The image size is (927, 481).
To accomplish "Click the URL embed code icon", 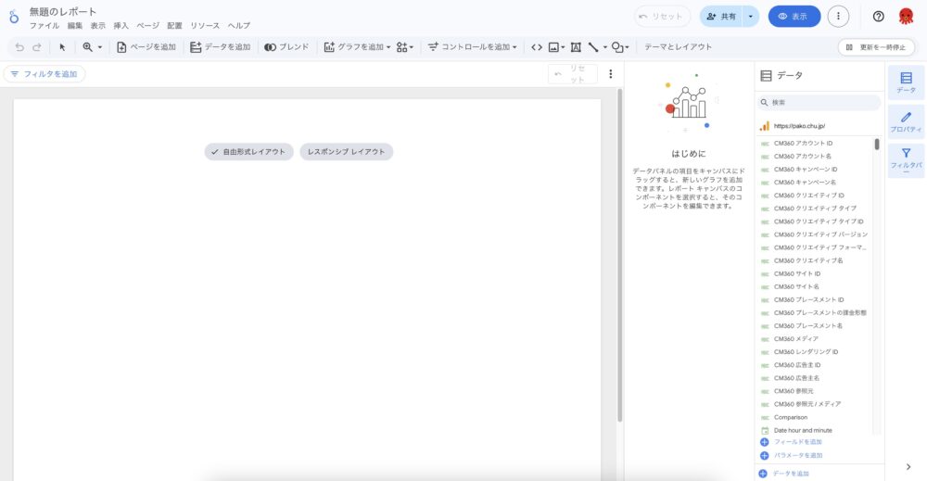I will point(536,47).
